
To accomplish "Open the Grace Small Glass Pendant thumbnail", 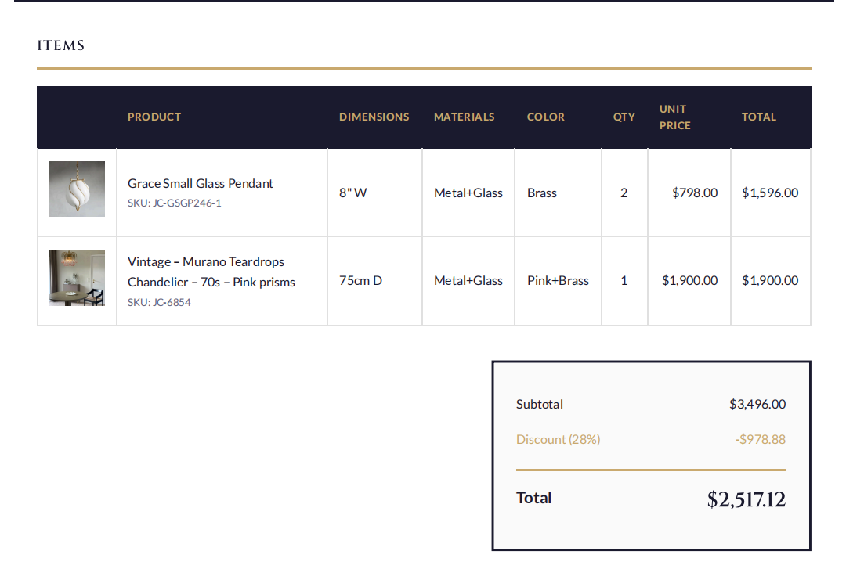I will 77,189.
